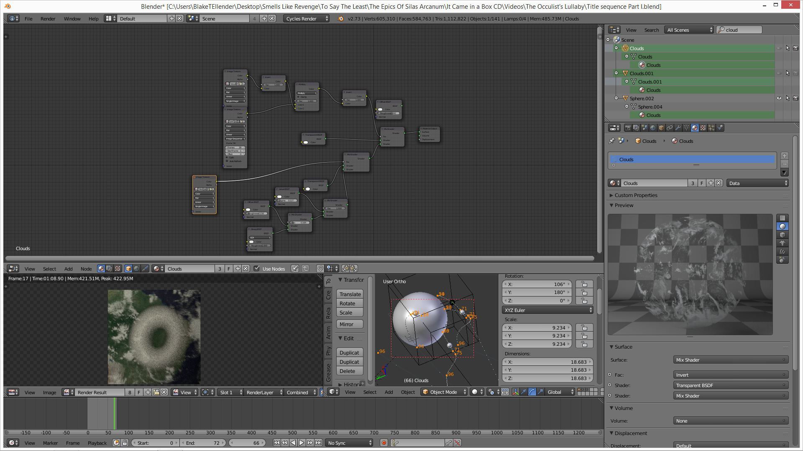Select the rotate manipulator arc icon
Image resolution: width=803 pixels, height=451 pixels.
pyautogui.click(x=532, y=392)
